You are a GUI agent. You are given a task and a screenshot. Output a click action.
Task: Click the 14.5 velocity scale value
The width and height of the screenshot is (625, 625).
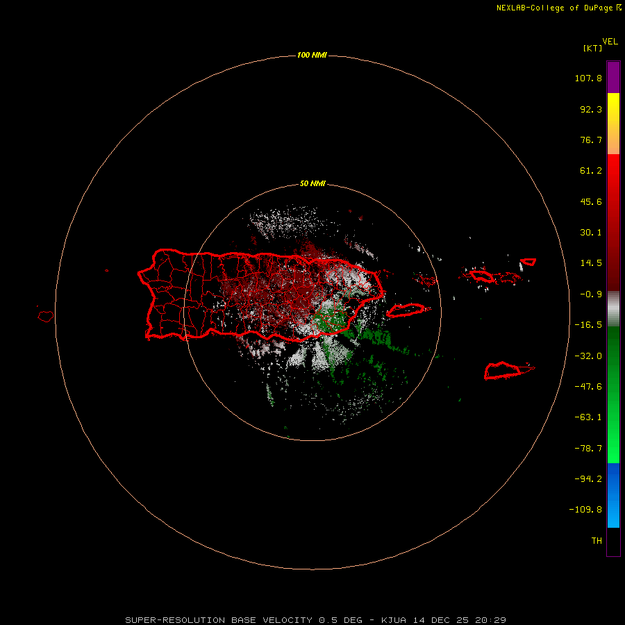coord(591,263)
